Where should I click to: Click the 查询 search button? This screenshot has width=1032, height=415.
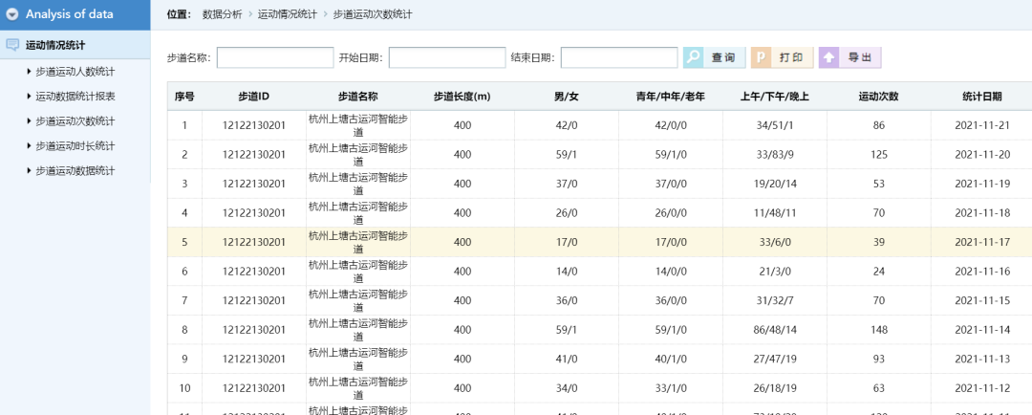click(714, 57)
